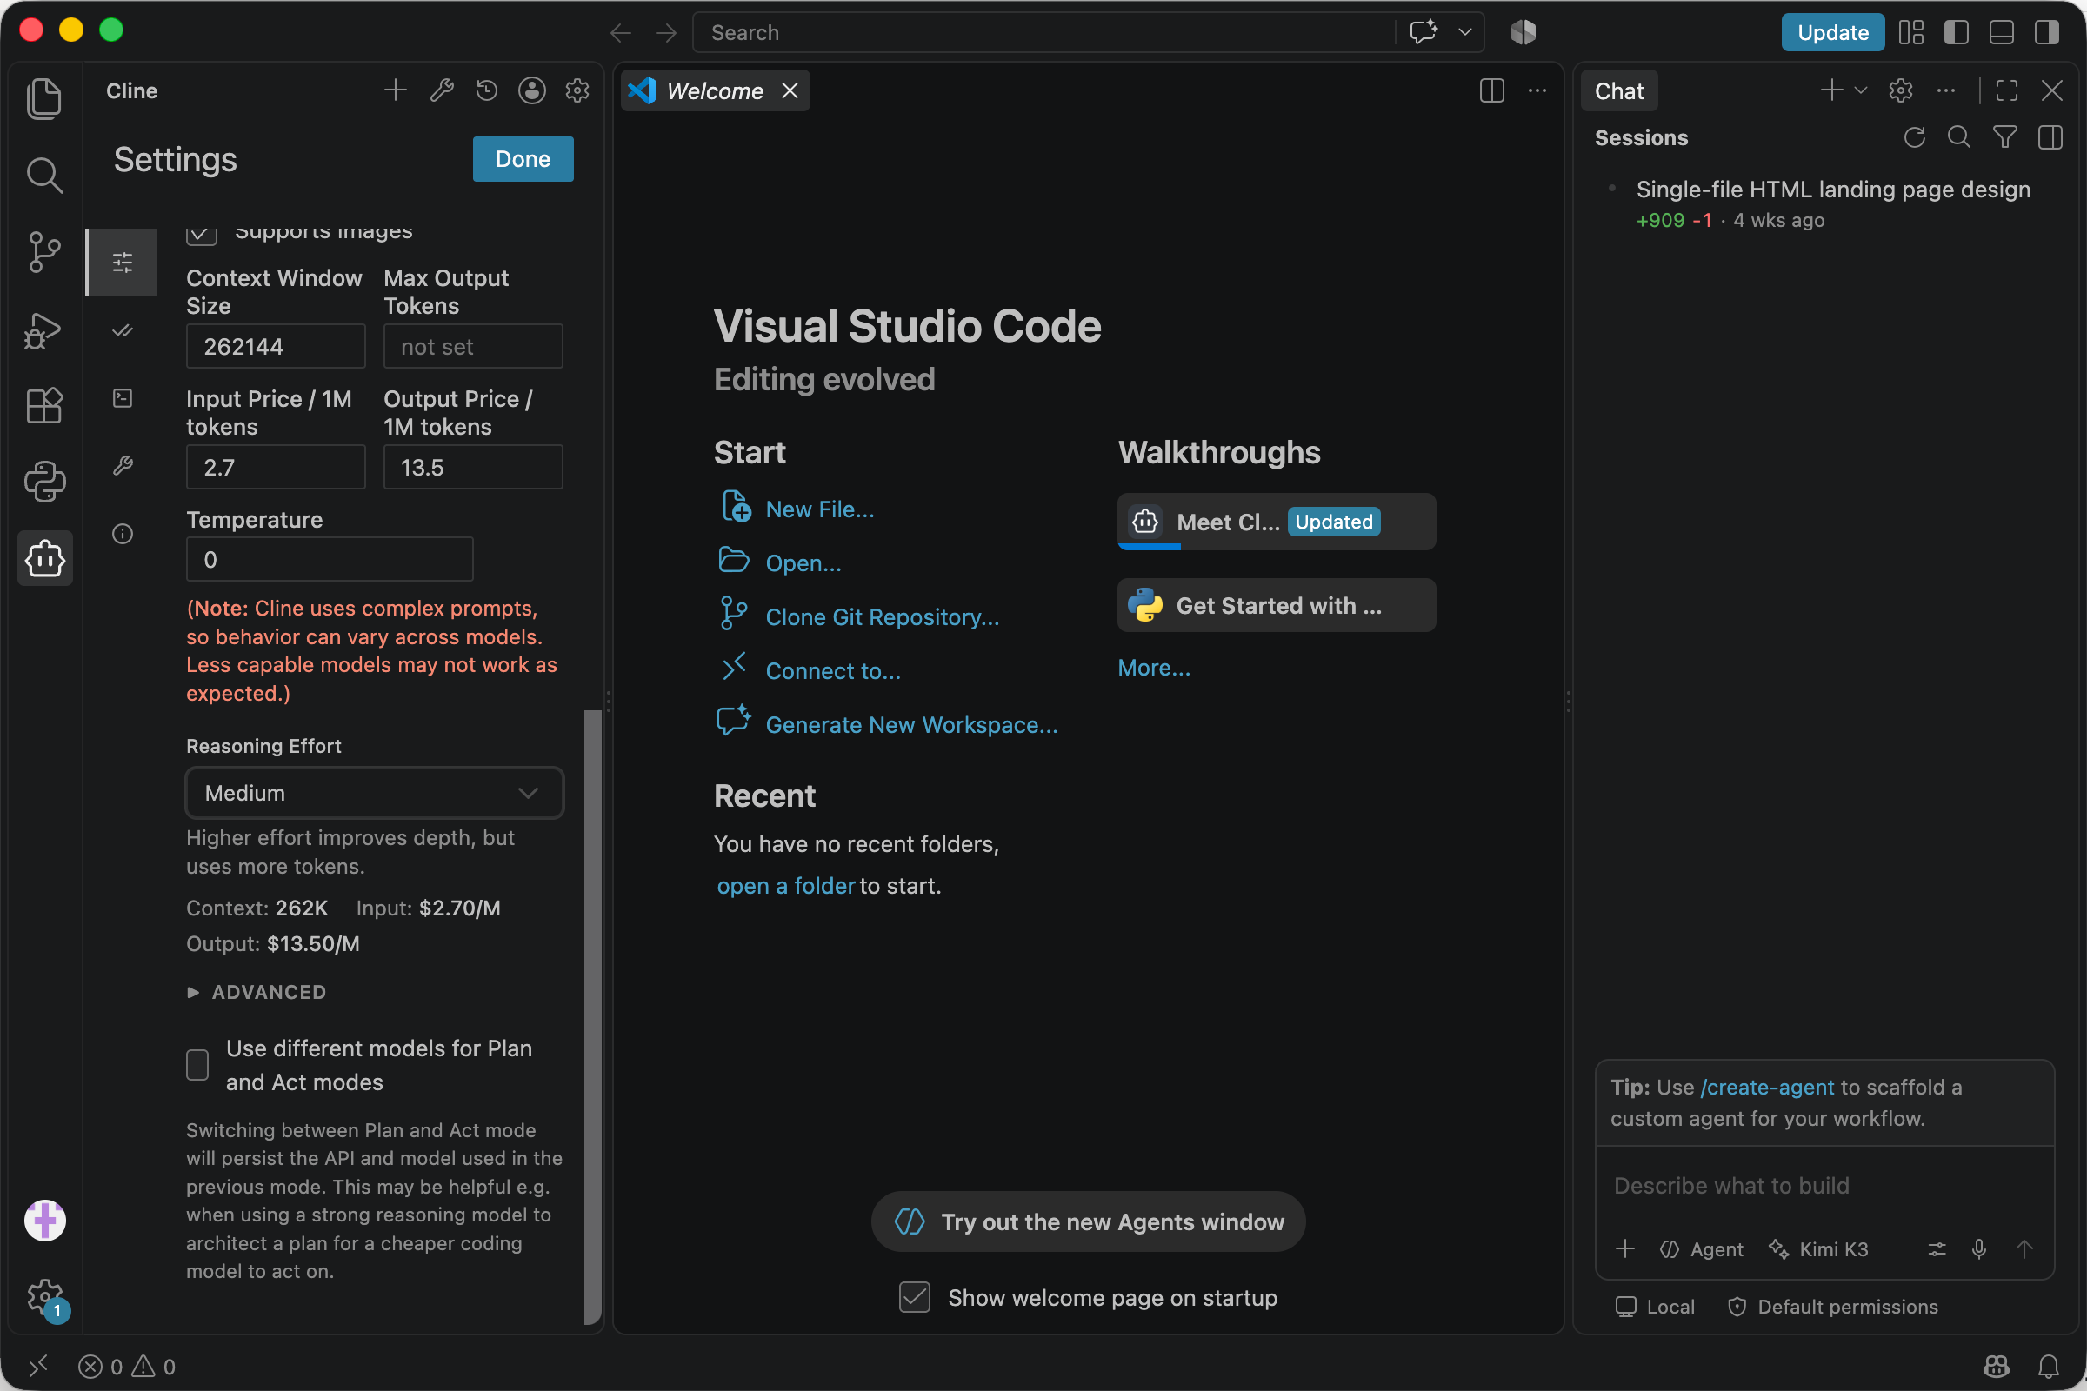Click the Done button in Settings
2087x1391 pixels.
[x=523, y=159]
